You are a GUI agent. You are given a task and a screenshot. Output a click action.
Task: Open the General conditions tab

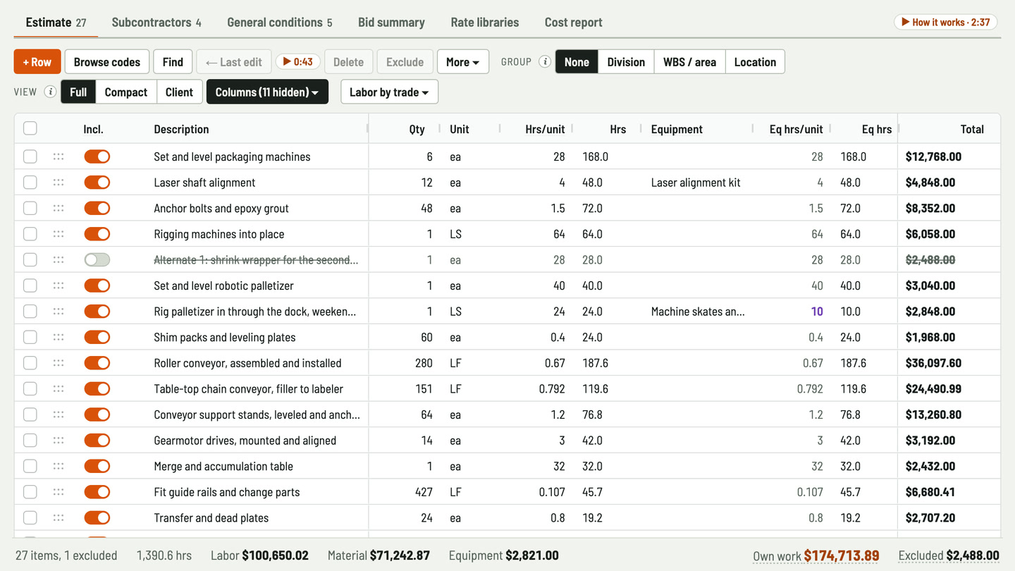tap(280, 23)
